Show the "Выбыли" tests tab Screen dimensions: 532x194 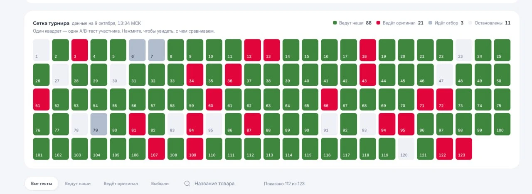click(x=160, y=184)
